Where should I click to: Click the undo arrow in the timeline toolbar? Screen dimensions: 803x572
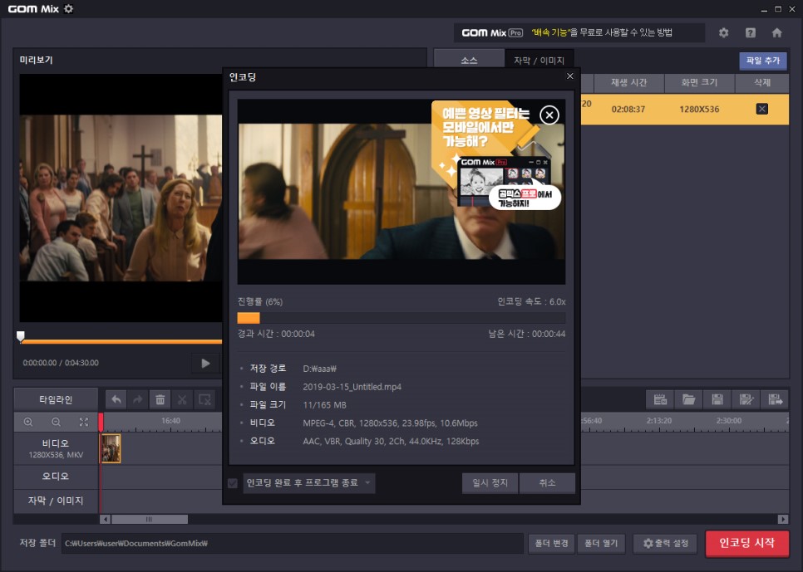point(116,399)
